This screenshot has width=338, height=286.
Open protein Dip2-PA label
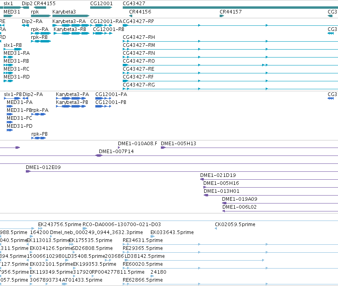[x=33, y=94]
